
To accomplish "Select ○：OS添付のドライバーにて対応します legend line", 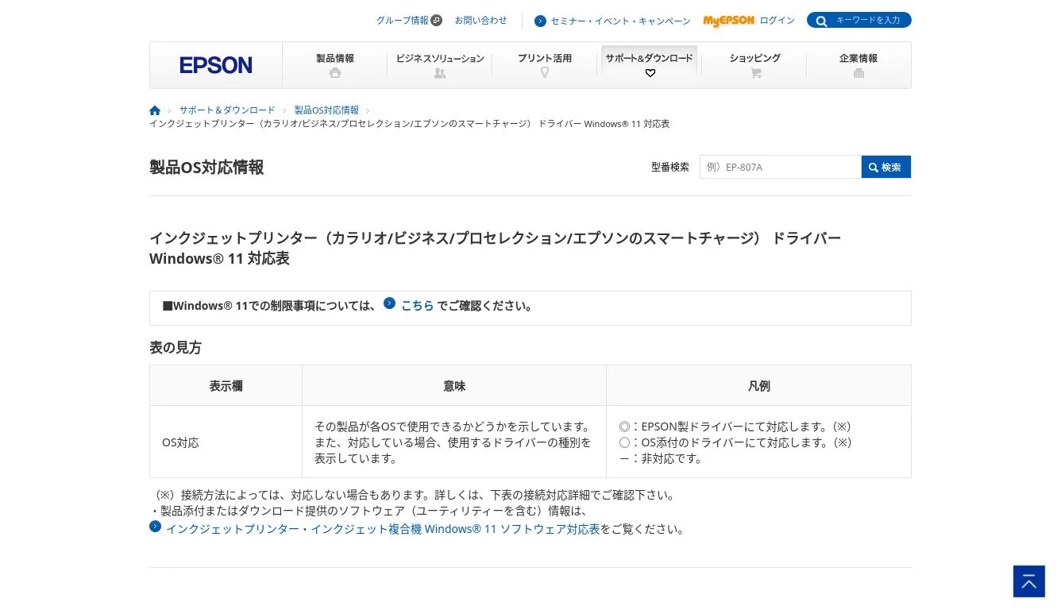I will 735,442.
